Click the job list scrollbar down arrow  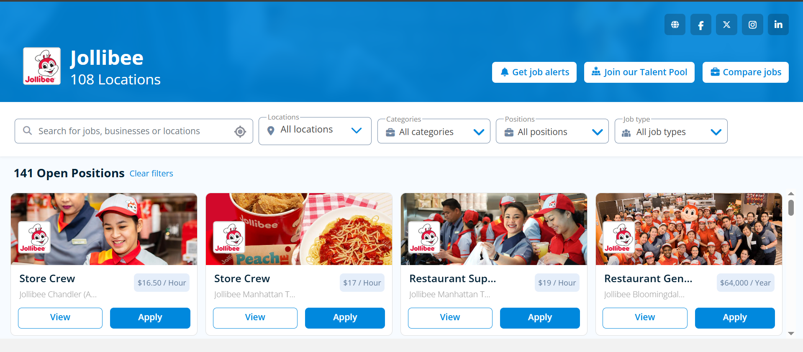coord(791,333)
